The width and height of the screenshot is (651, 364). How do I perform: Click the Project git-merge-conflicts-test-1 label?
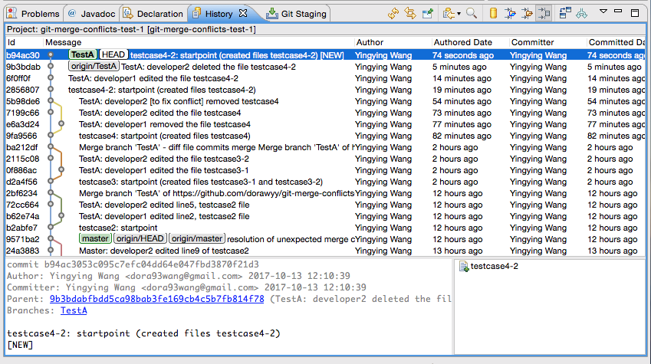point(131,29)
